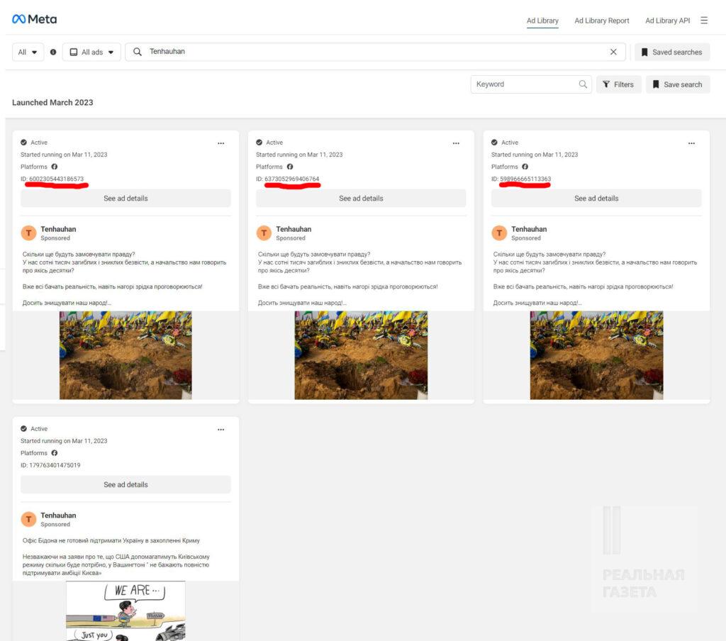726x641 pixels.
Task: Click the Saved searches button
Action: (x=671, y=52)
